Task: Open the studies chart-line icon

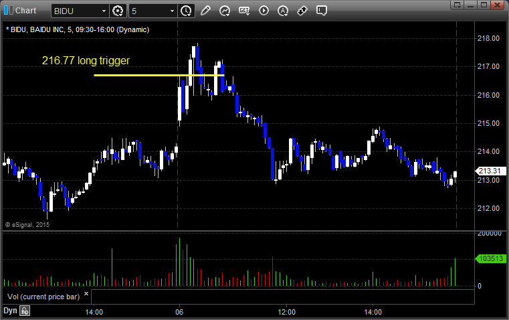Action: point(224,11)
